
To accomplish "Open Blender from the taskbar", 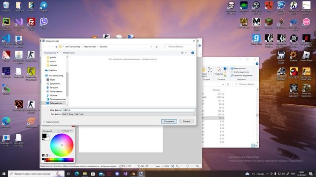I will click(x=133, y=174).
